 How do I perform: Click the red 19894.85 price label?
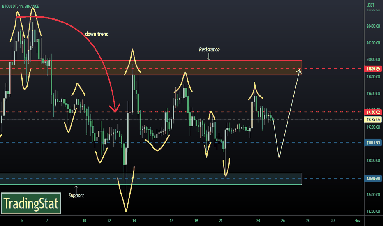(x=373, y=69)
